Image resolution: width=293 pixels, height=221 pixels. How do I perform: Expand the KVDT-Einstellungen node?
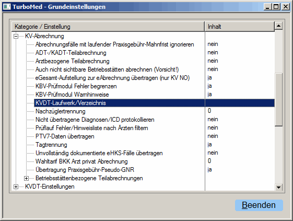tap(16, 187)
